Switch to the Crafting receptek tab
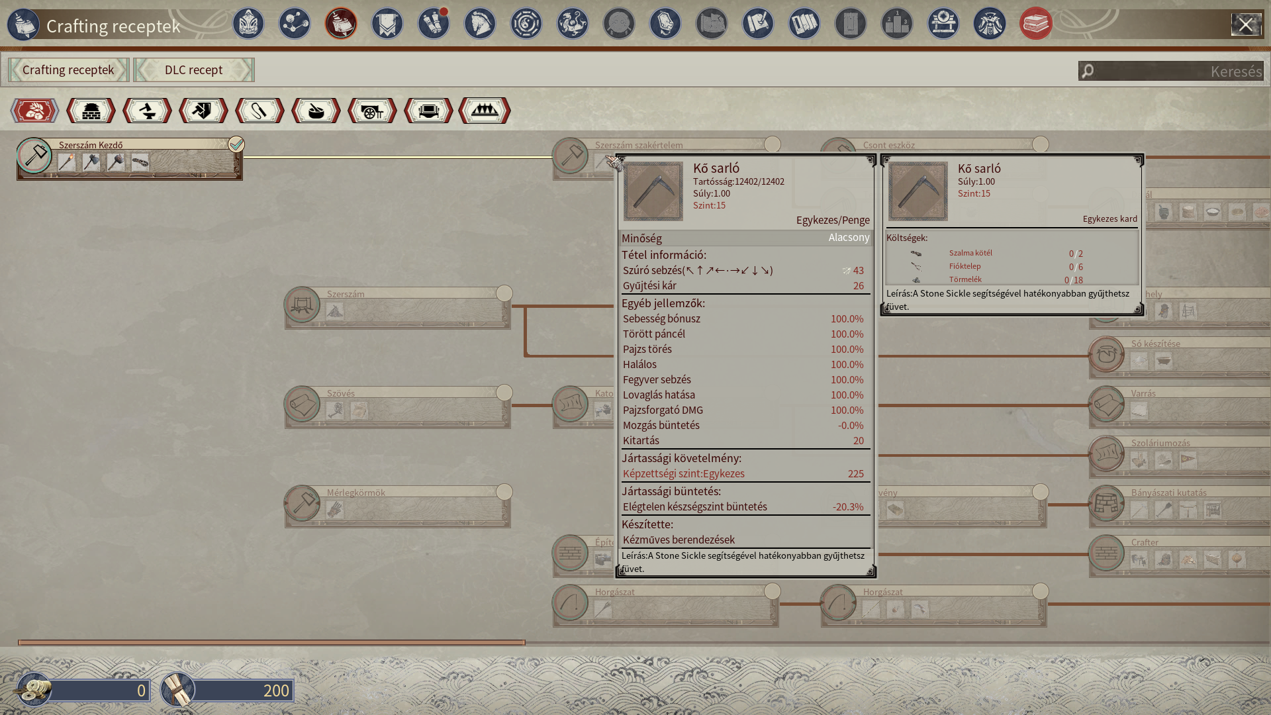Image resolution: width=1271 pixels, height=715 pixels. tap(68, 70)
